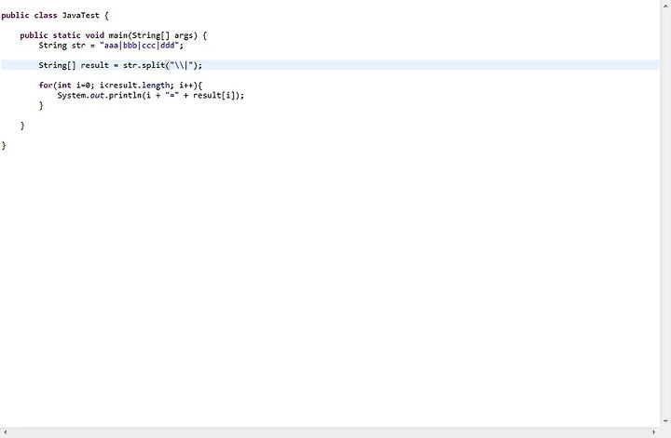
Task: Click 'result.length' in loop condition
Action: pyautogui.click(x=140, y=86)
